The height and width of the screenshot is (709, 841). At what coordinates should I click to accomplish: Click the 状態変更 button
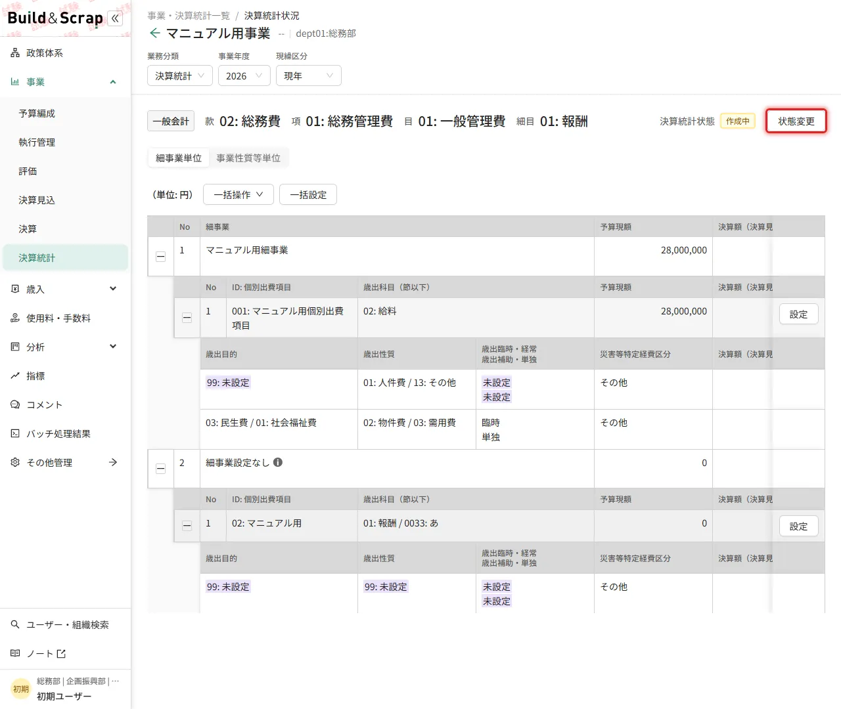[x=796, y=121]
